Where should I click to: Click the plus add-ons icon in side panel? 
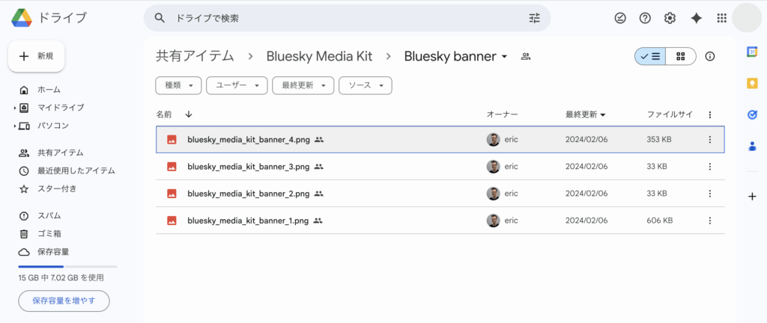[752, 197]
